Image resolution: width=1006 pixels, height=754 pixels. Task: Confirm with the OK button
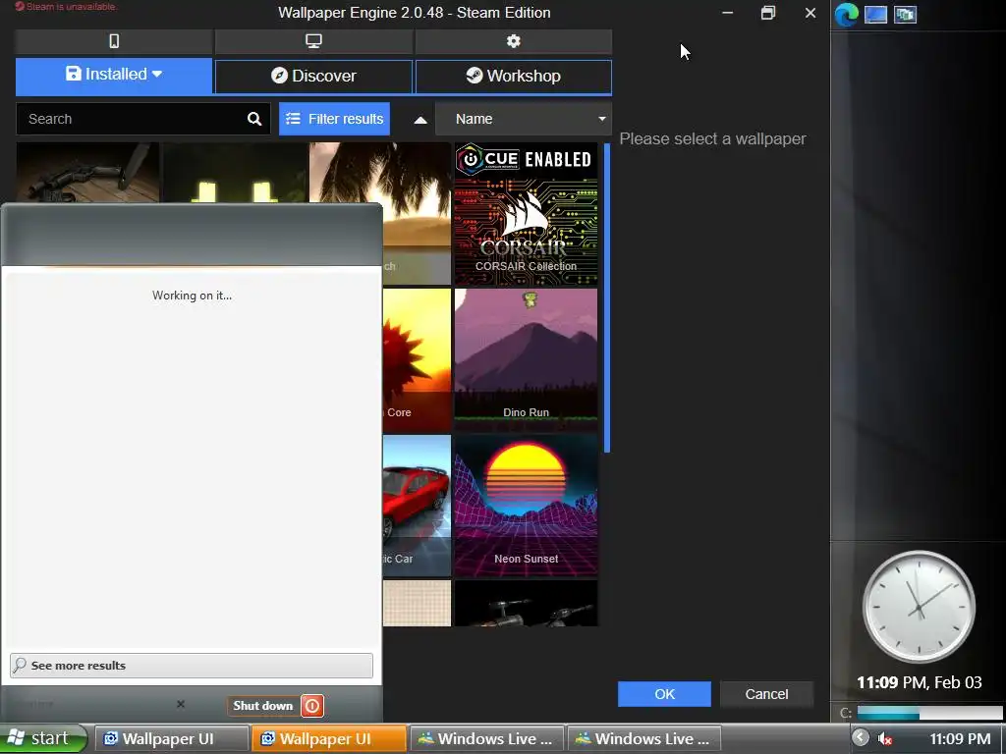pos(664,694)
